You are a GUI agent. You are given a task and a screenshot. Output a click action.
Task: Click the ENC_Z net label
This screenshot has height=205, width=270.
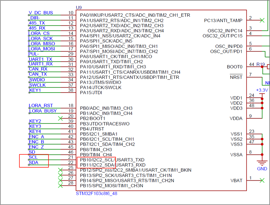coord(36,147)
